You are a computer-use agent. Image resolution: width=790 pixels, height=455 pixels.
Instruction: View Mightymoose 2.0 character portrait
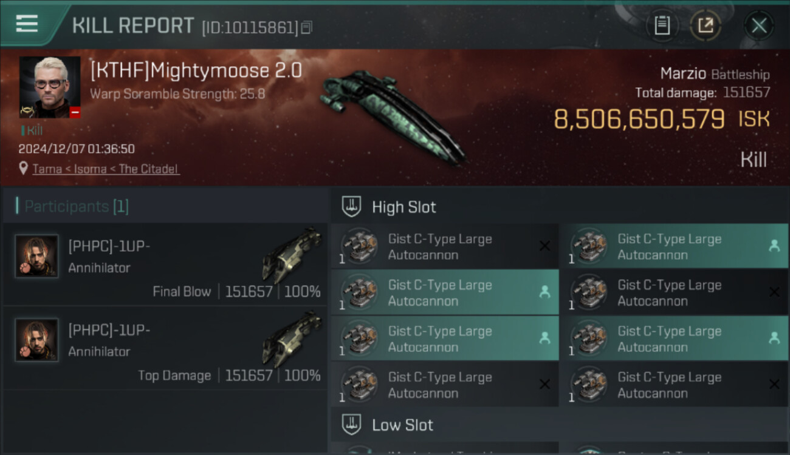coord(50,87)
